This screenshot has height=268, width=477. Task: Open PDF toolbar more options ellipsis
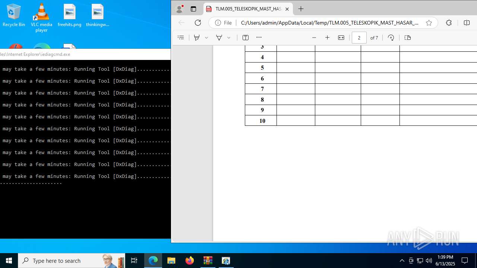tap(259, 38)
